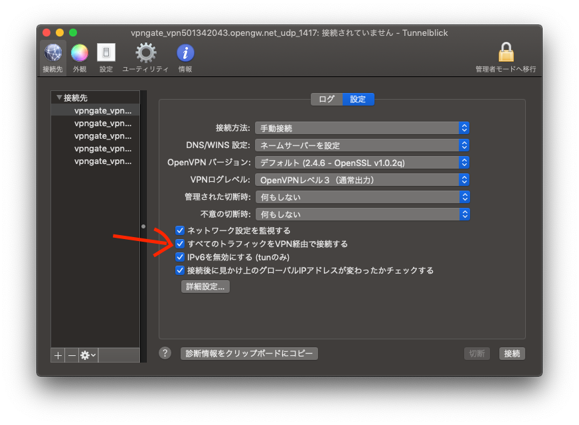Click the 接続方法: label
579x425 pixels.
click(233, 128)
